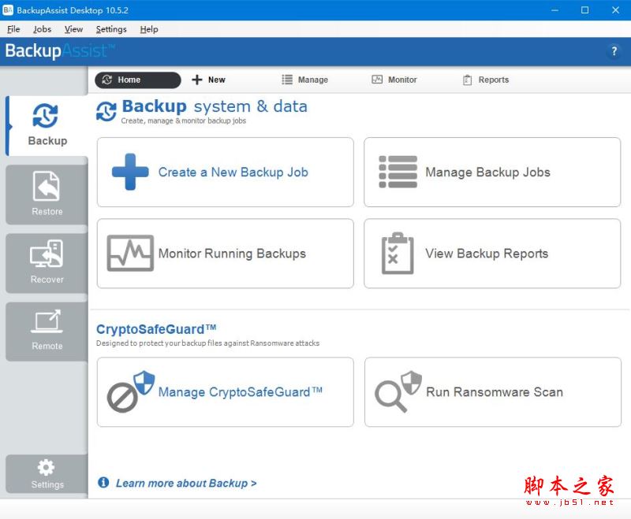
Task: Click the clipboard icon on View Backup Reports
Action: tap(398, 254)
